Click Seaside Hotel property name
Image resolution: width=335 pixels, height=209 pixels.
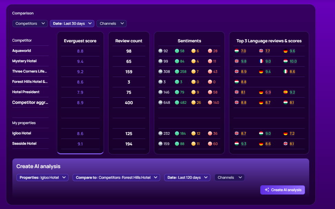24,144
